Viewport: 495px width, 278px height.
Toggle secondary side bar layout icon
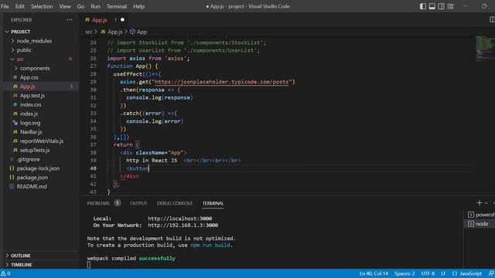pos(441,6)
